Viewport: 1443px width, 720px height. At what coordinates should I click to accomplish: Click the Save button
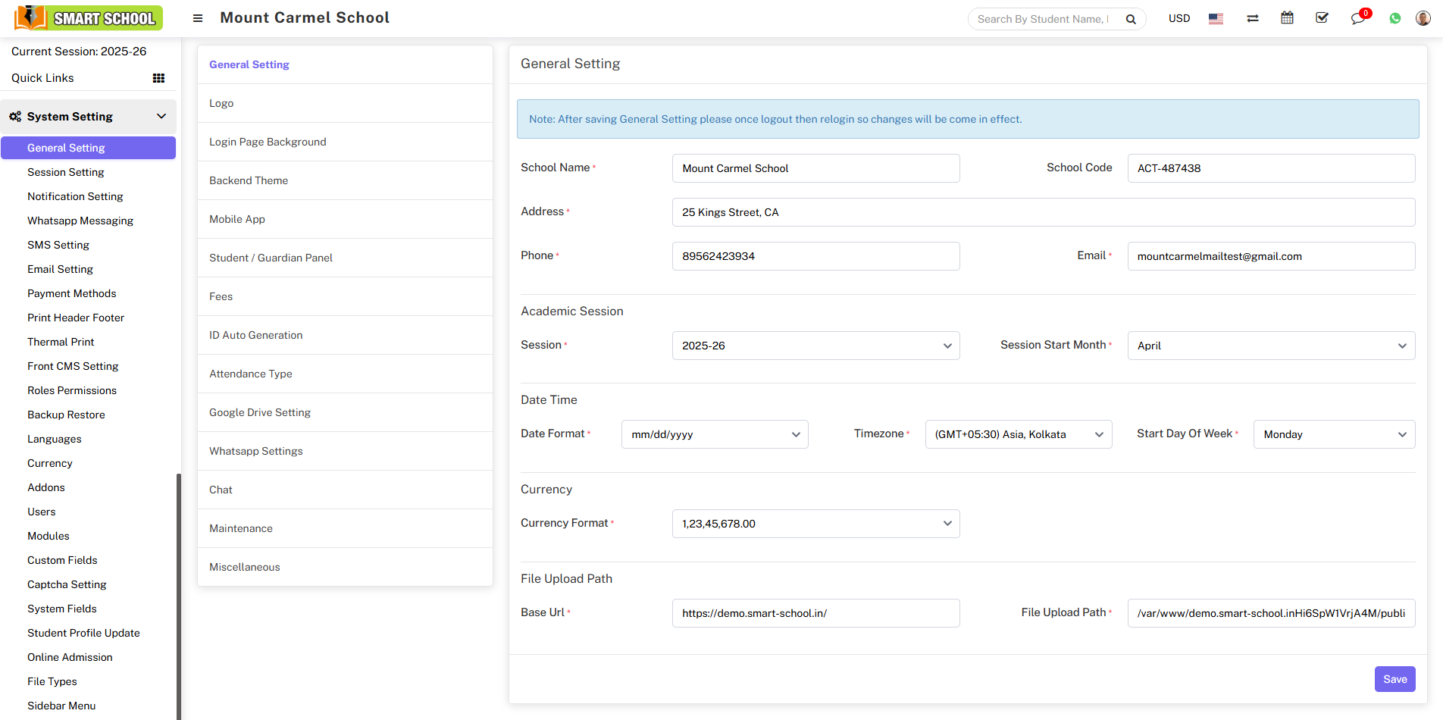pyautogui.click(x=1394, y=679)
